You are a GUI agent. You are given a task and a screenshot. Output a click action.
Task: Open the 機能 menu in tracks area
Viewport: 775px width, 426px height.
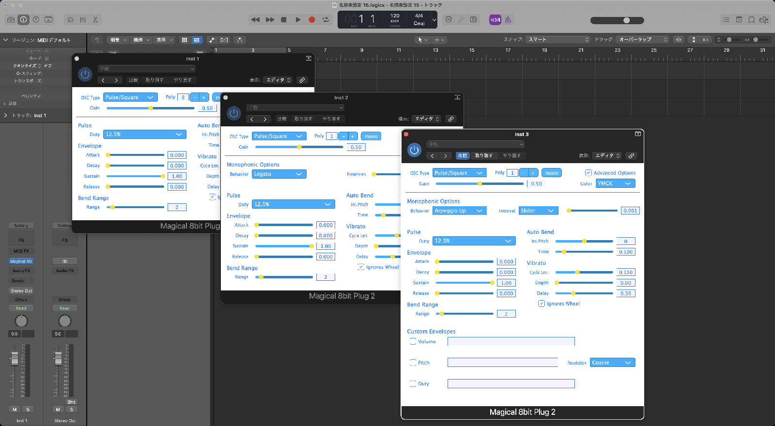pos(141,40)
